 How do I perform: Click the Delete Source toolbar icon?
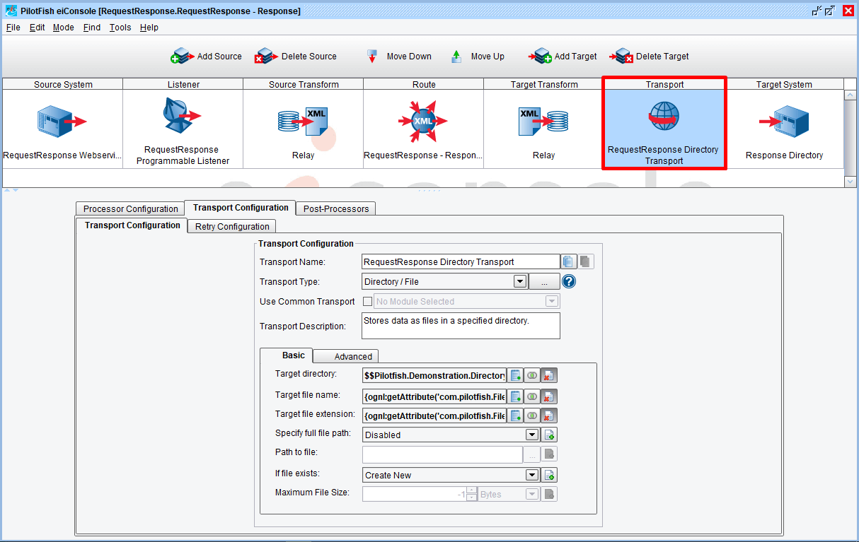(265, 56)
